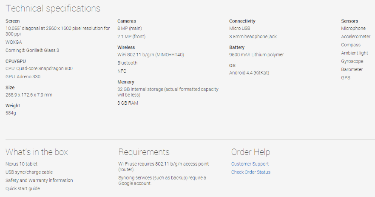Image resolution: width=375 pixels, height=197 pixels.
Task: Click the What's in the box heading
Action: [x=37, y=152]
